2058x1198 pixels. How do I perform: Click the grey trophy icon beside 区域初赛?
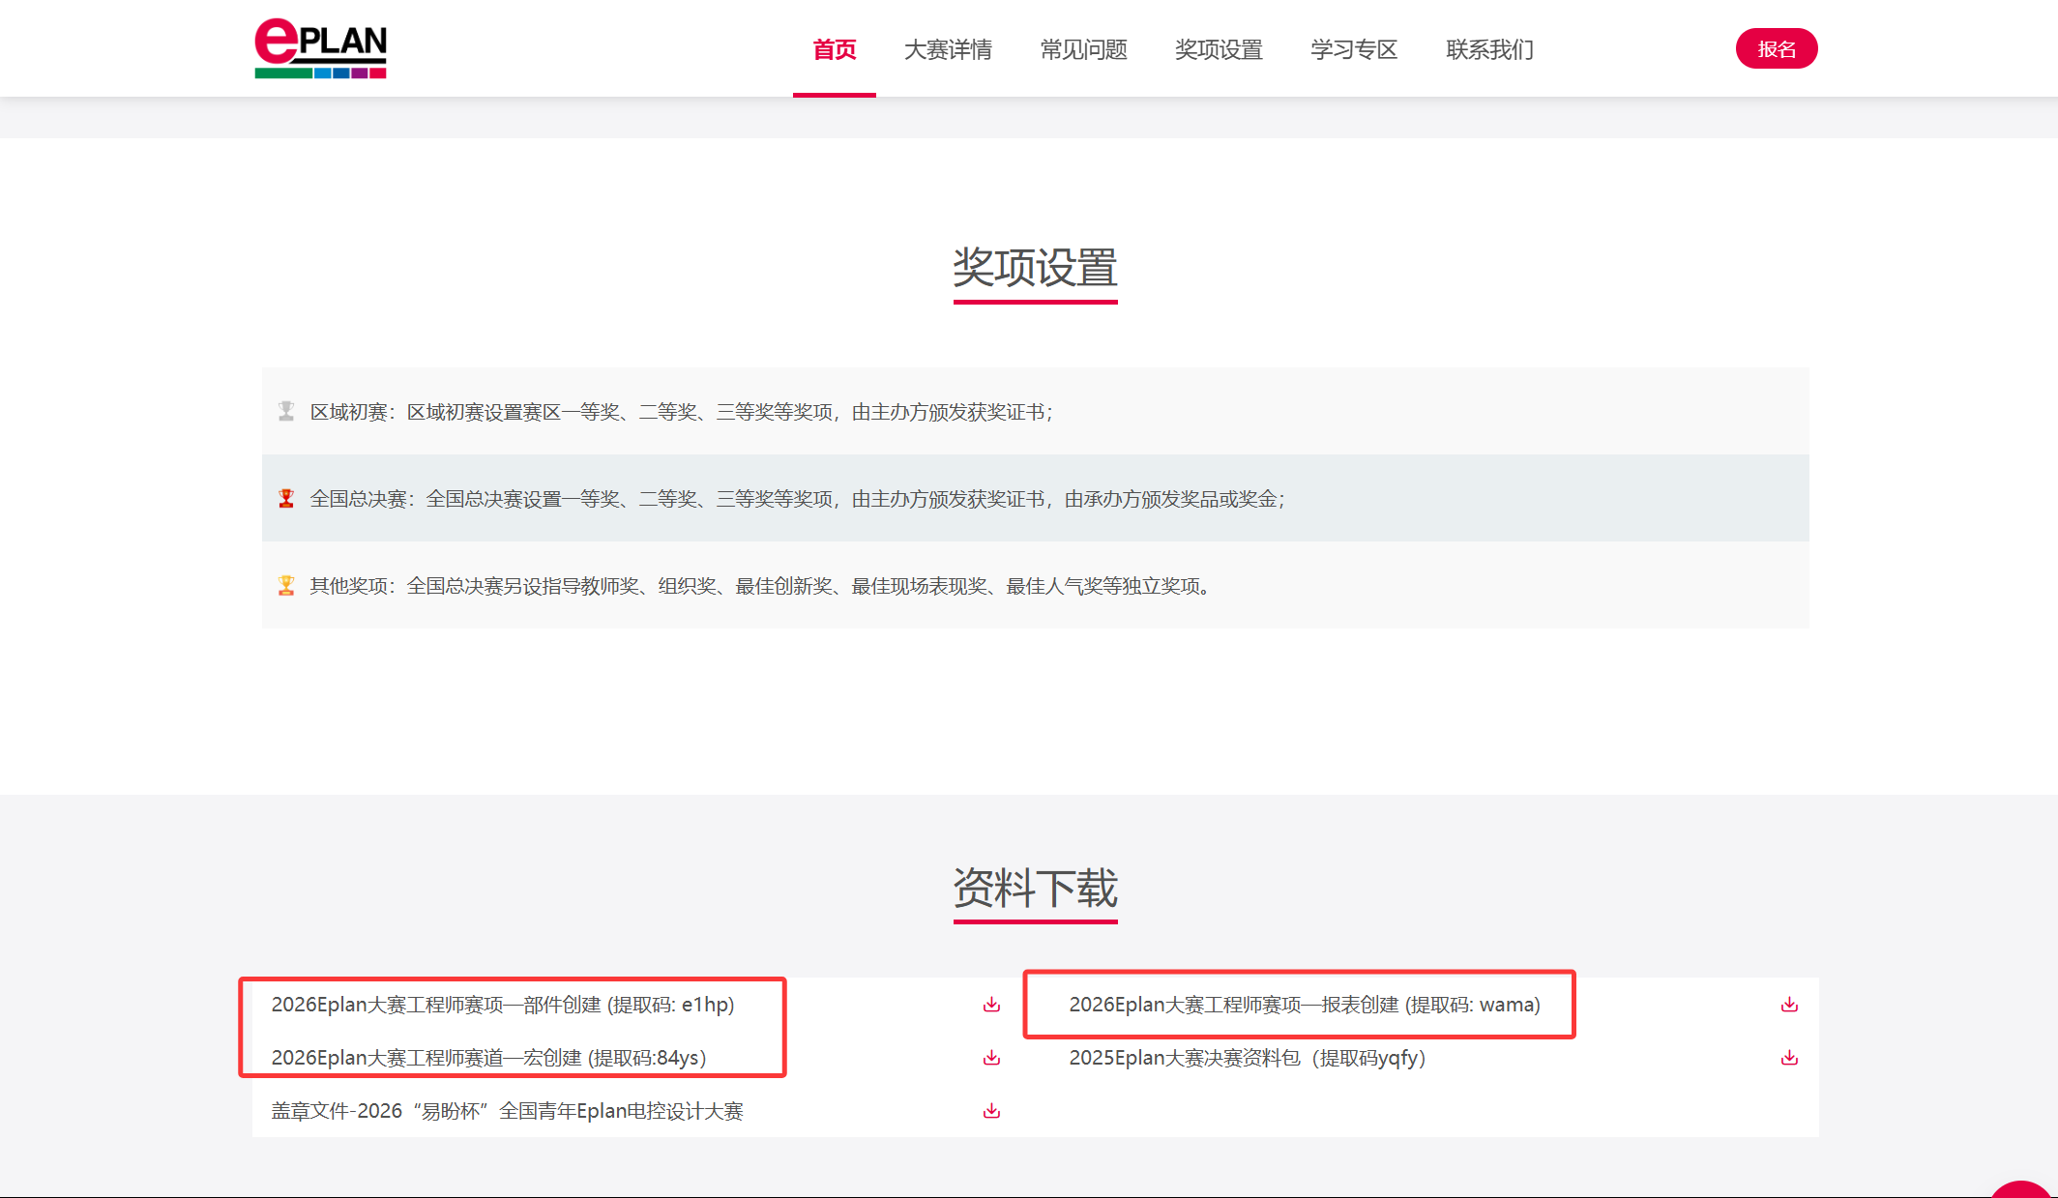[x=286, y=411]
